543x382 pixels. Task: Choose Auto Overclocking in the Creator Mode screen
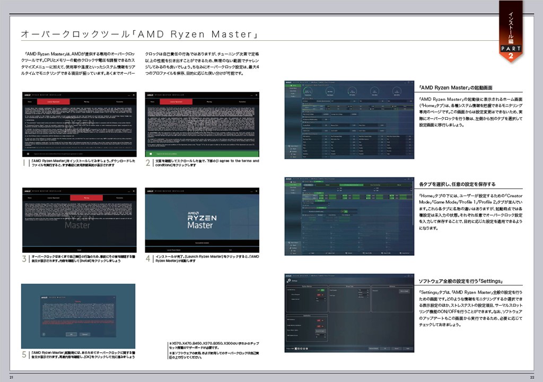point(375,185)
